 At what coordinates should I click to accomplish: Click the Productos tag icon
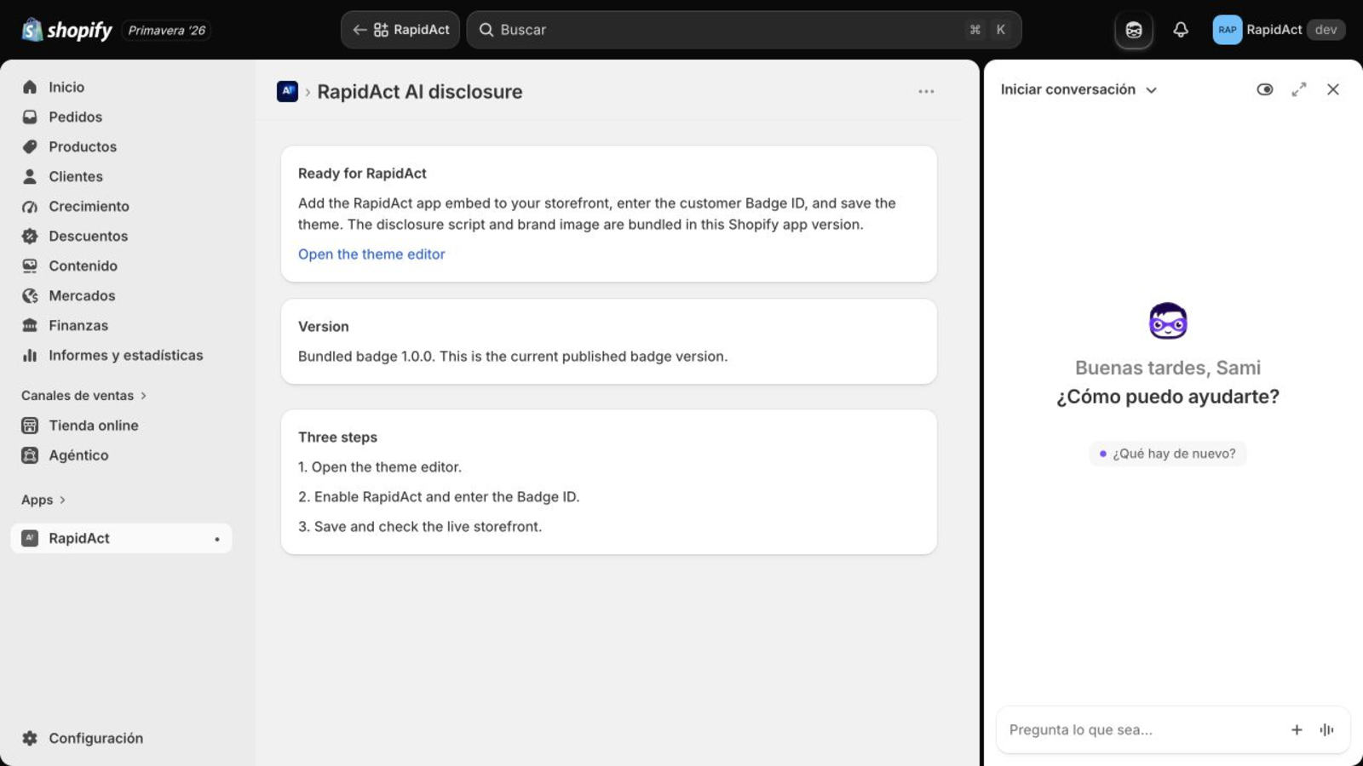(x=30, y=146)
